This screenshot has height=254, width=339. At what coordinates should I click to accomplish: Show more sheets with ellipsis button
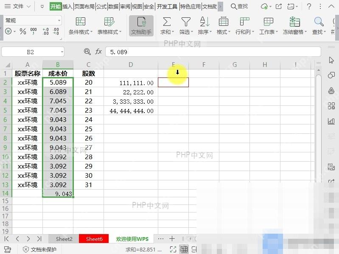click(161, 238)
